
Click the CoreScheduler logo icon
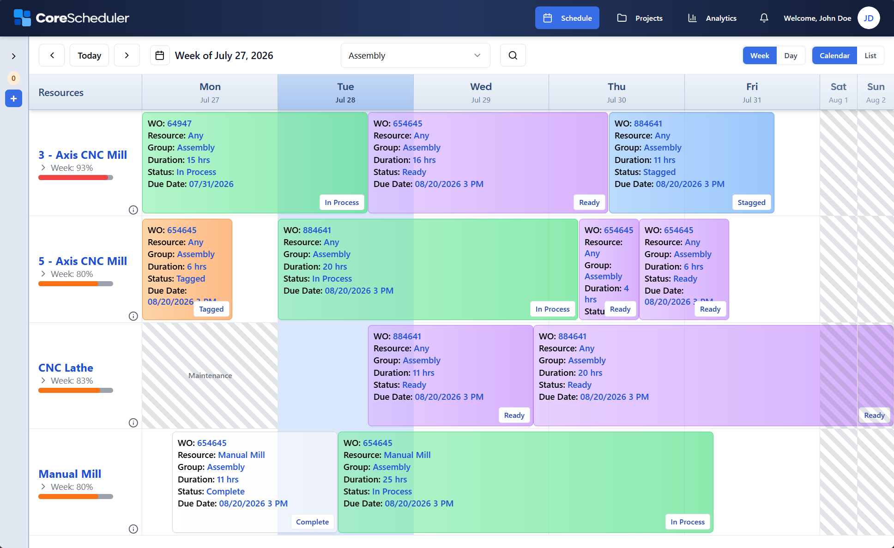click(22, 18)
